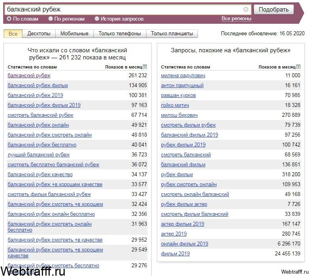The image size is (311, 276).
Task: Open the балканский рубеж бесплатно link
Action: [x=42, y=145]
